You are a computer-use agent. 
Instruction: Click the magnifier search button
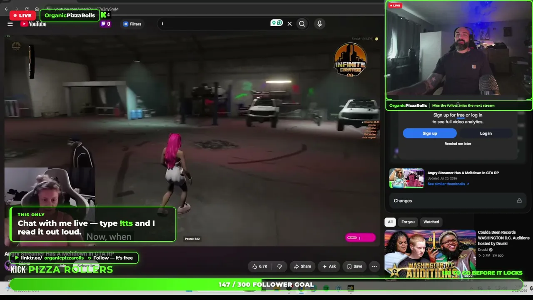tap(302, 24)
